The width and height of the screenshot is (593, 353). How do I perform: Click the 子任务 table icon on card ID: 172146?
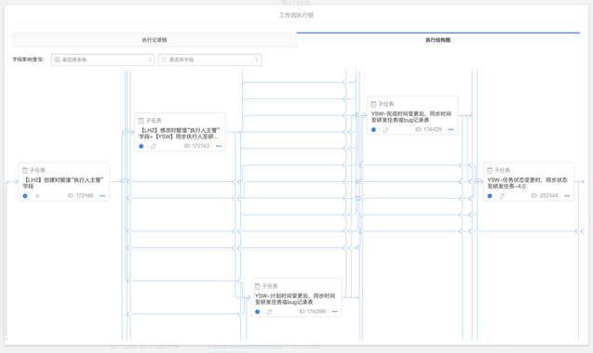click(x=25, y=171)
